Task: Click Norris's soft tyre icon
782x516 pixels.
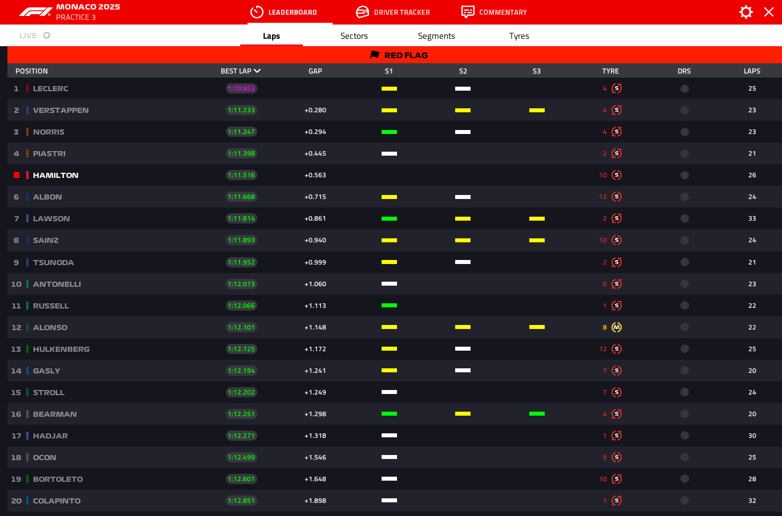Action: [617, 132]
